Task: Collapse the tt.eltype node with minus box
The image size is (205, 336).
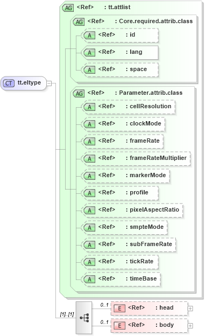Action: click(x=49, y=83)
